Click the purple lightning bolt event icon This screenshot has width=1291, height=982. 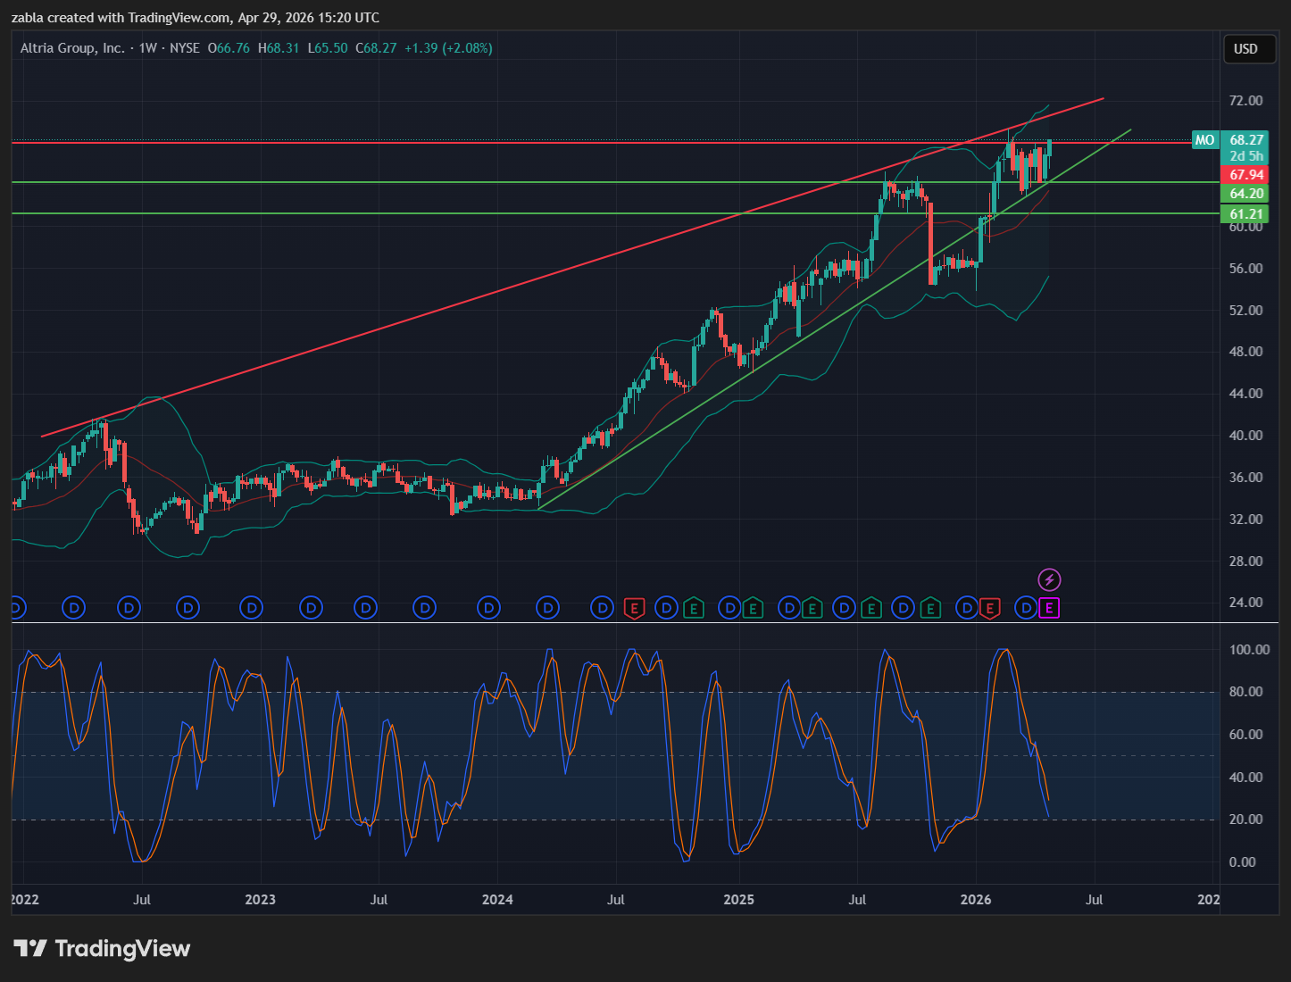pos(1049,580)
